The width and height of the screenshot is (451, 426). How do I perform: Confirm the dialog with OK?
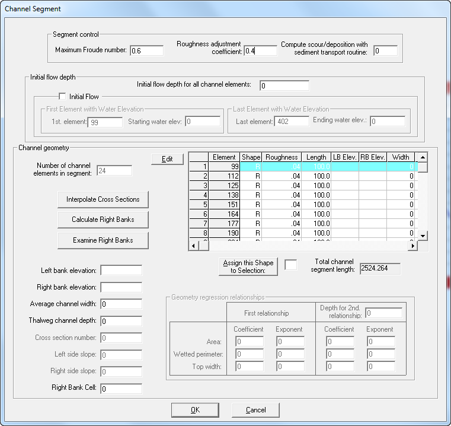[195, 410]
